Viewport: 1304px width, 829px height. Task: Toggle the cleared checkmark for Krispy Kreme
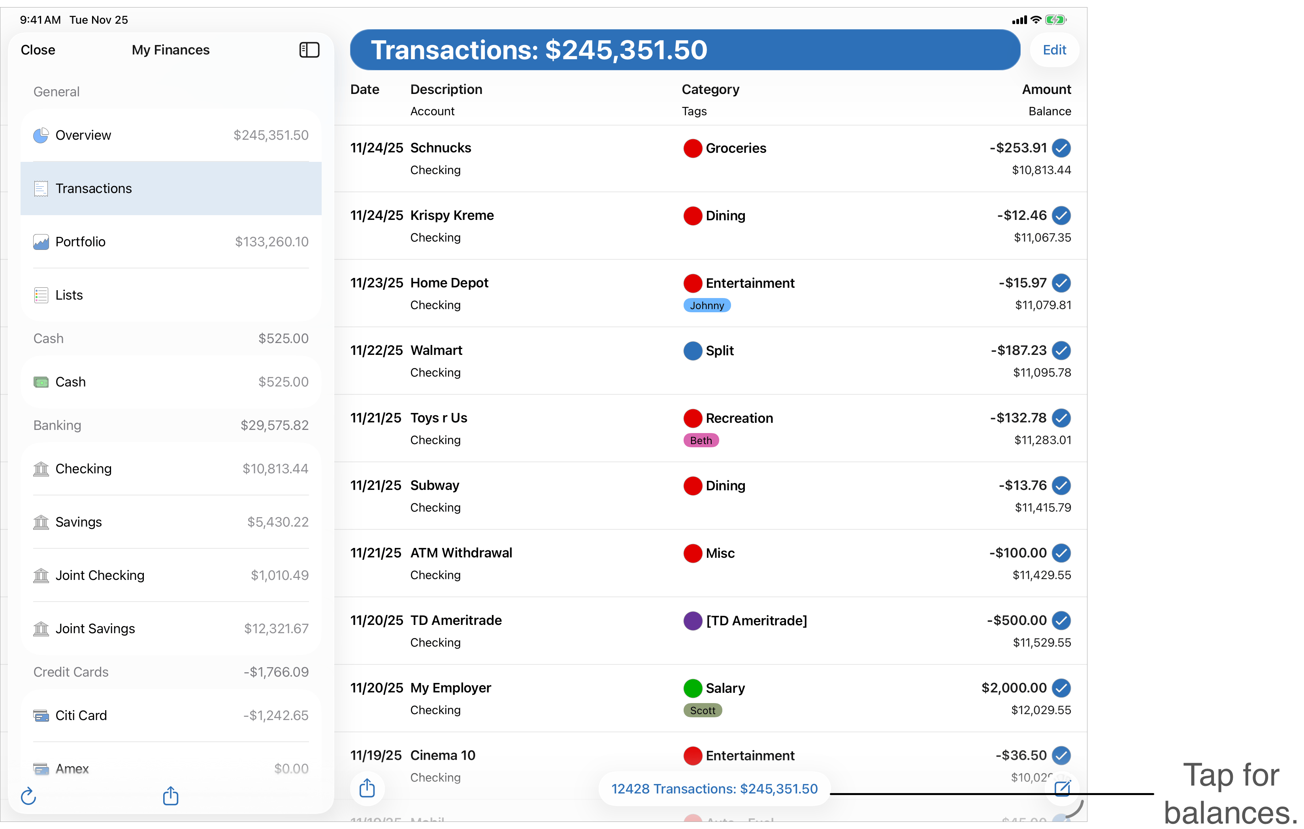(1061, 216)
